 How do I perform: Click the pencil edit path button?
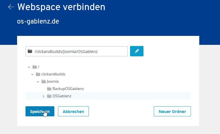137,51
